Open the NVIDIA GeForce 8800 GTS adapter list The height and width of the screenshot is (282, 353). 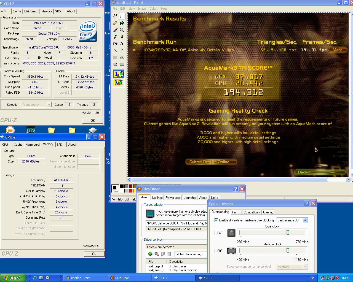176,223
